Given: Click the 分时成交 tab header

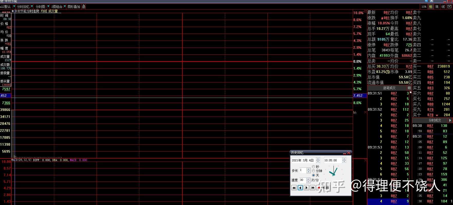Looking at the screenshot, I should point(435,120).
